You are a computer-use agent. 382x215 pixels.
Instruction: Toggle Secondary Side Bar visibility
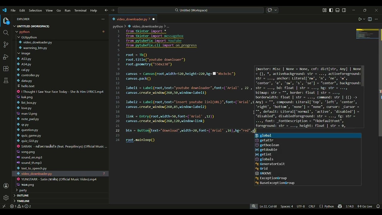tap(344, 10)
